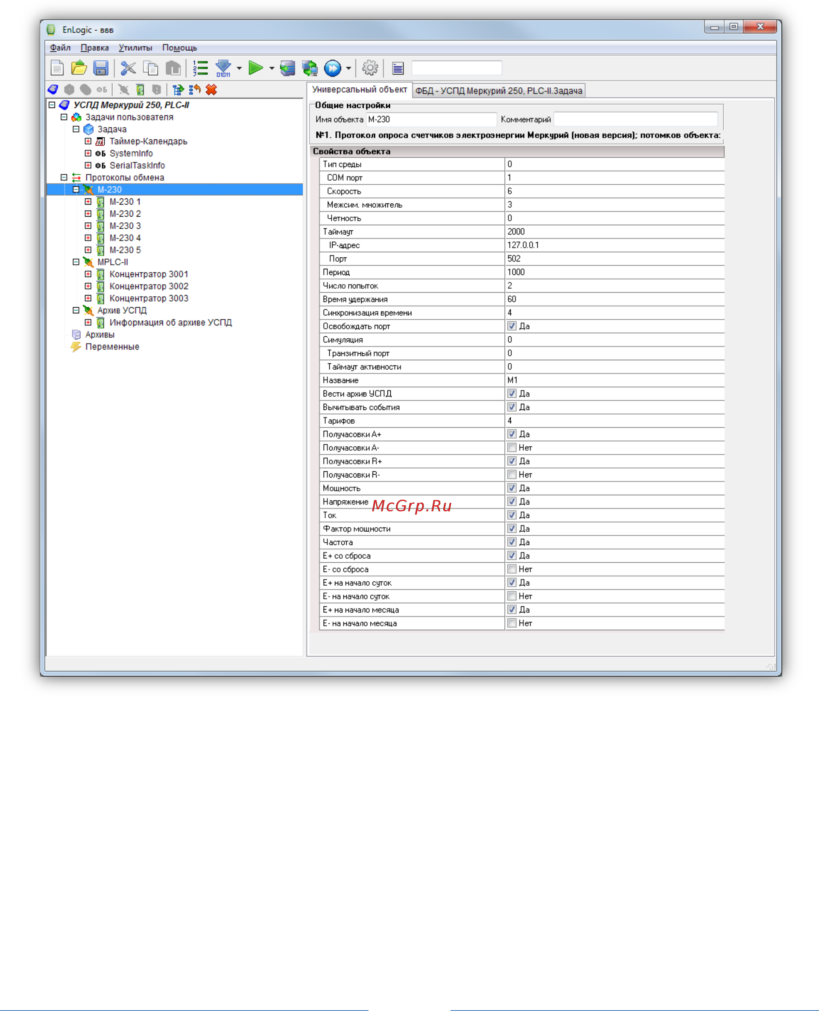
Task: Click the blue device icon in tree toolbar
Action: click(53, 89)
